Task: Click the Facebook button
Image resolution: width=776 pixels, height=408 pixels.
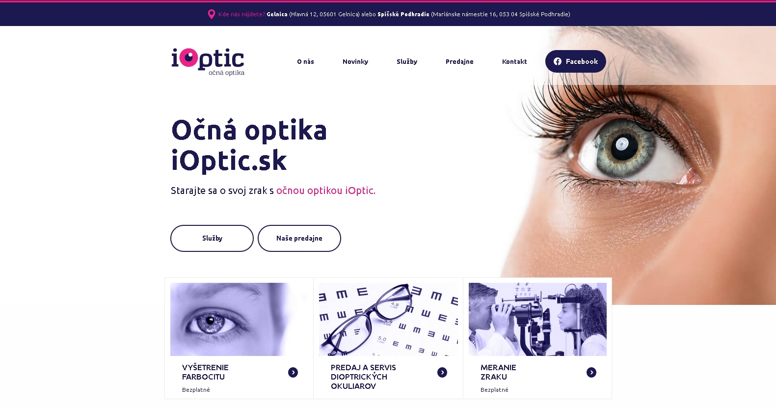Action: (x=576, y=61)
